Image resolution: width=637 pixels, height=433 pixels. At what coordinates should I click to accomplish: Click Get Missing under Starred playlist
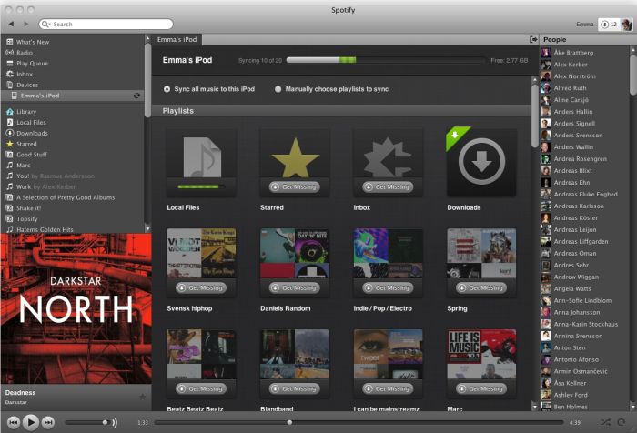click(x=294, y=186)
